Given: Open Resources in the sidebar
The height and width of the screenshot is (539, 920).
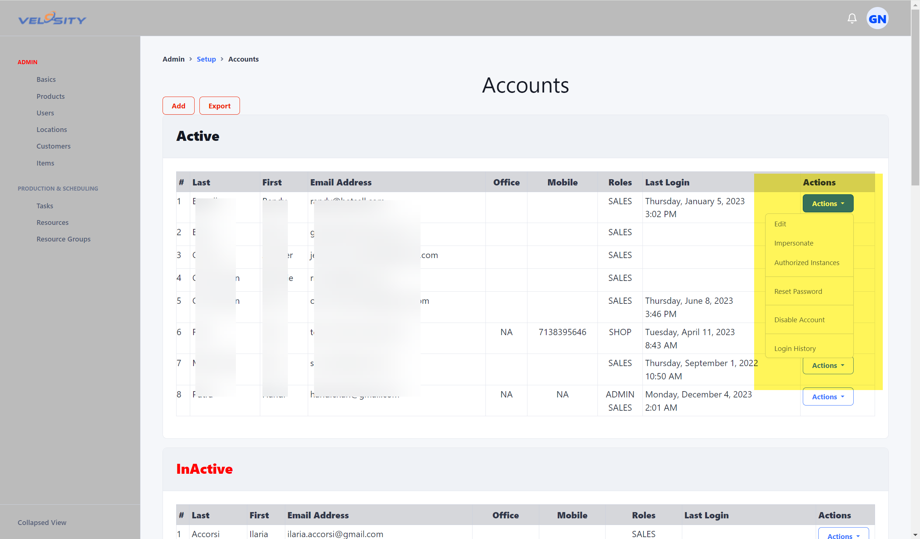Looking at the screenshot, I should tap(52, 222).
